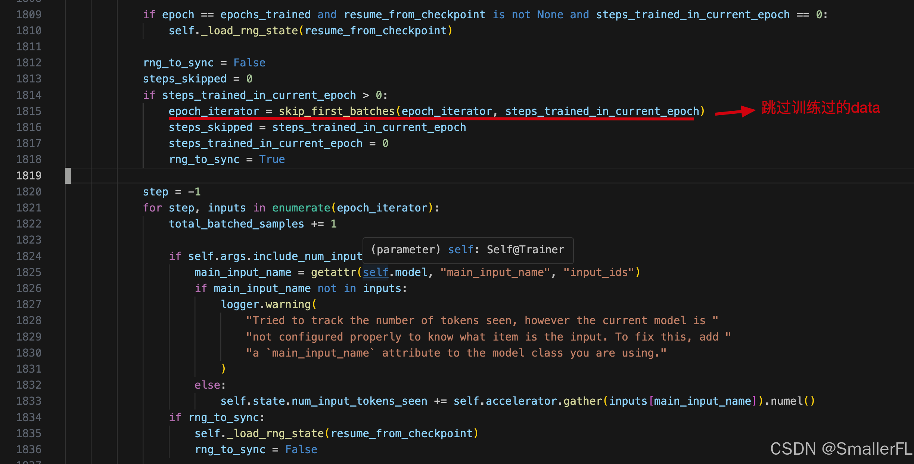Click accelerator.gather on line 1833
Image resolution: width=914 pixels, height=464 pixels.
544,401
